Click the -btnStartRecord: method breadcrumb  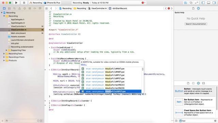click(x=118, y=8)
